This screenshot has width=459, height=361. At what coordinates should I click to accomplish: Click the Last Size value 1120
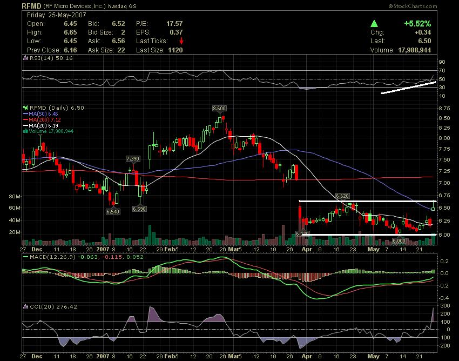pyautogui.click(x=175, y=50)
